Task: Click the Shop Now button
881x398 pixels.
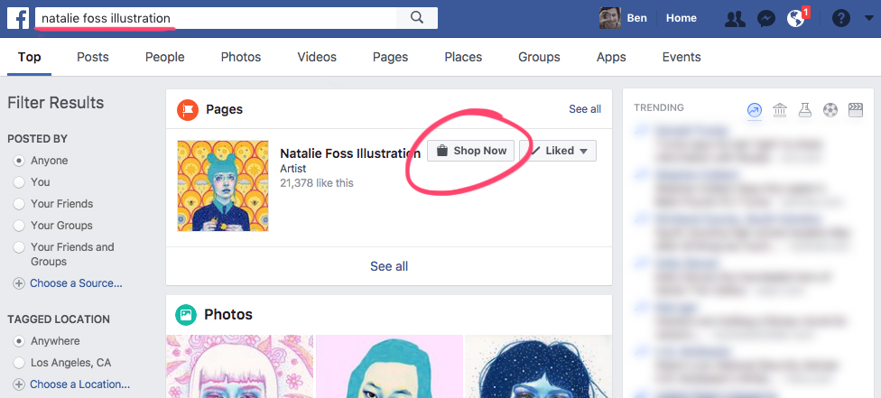Action: (x=470, y=151)
